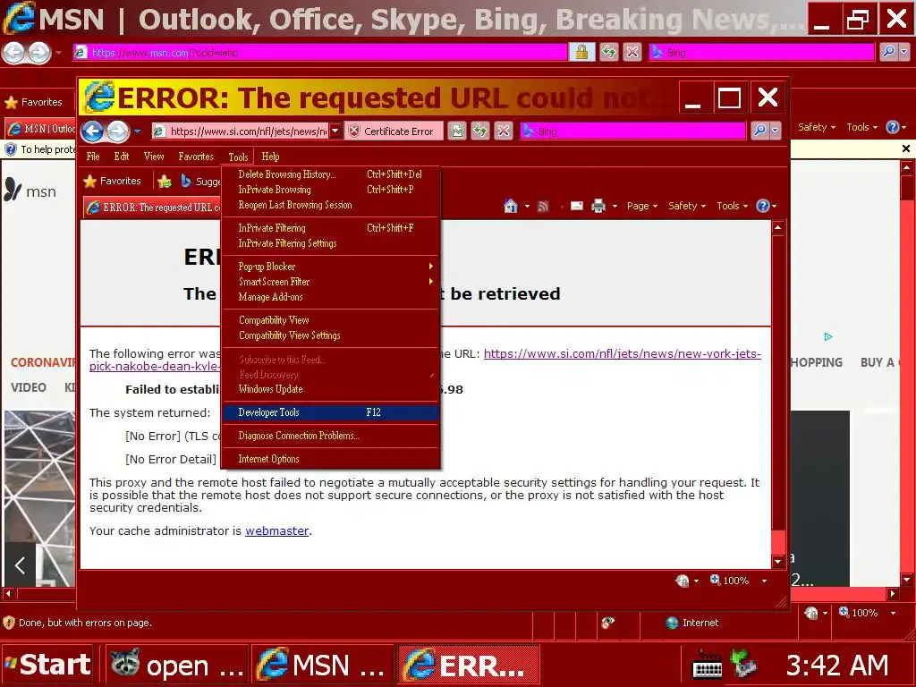Click Back button in ERROR window
The width and height of the screenshot is (916, 687).
[92, 131]
